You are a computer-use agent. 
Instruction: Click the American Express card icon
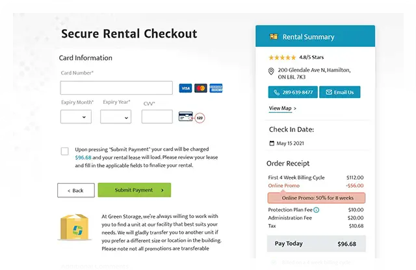click(x=216, y=88)
